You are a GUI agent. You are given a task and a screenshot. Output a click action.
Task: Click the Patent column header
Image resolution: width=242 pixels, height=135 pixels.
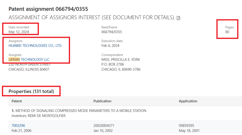[17, 101]
